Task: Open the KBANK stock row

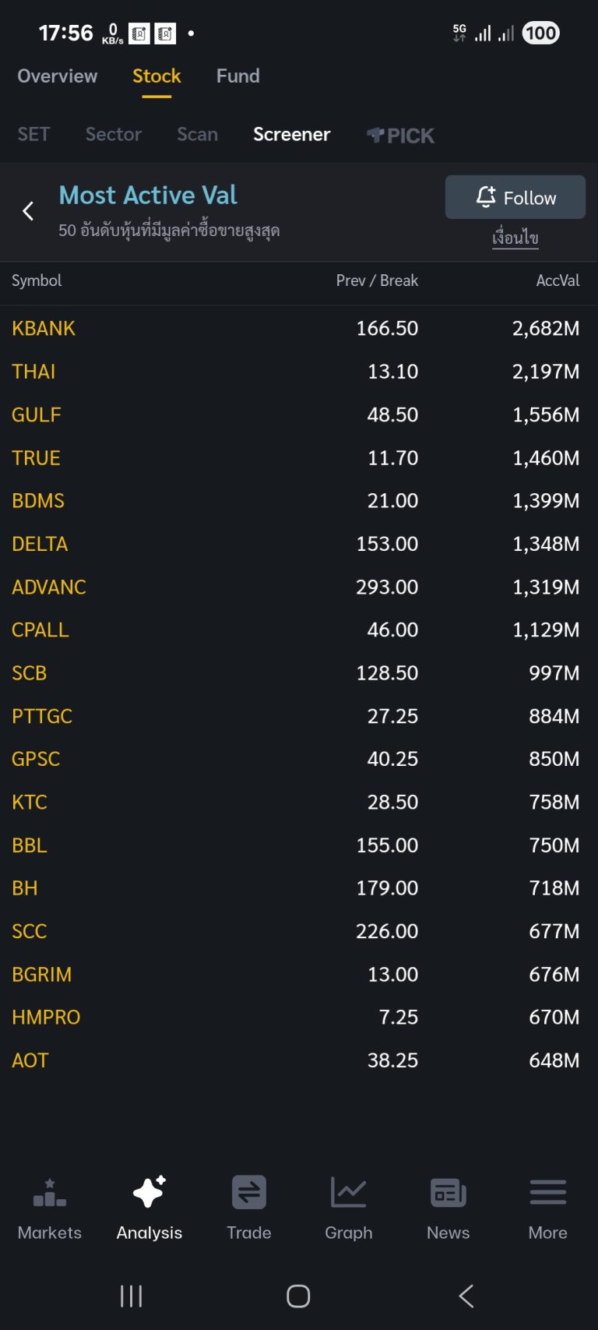Action: pos(44,329)
